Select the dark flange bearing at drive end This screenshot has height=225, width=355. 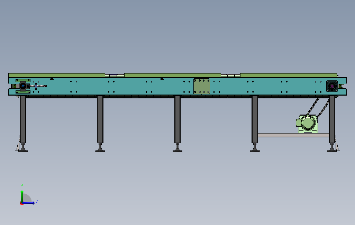(332, 86)
